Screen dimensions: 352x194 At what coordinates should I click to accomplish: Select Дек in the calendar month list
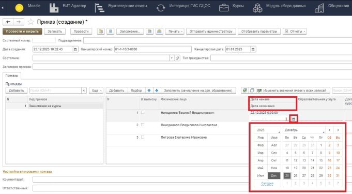[x=274, y=175]
